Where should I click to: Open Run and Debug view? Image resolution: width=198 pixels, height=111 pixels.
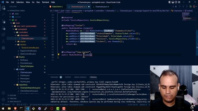pos(3,28)
